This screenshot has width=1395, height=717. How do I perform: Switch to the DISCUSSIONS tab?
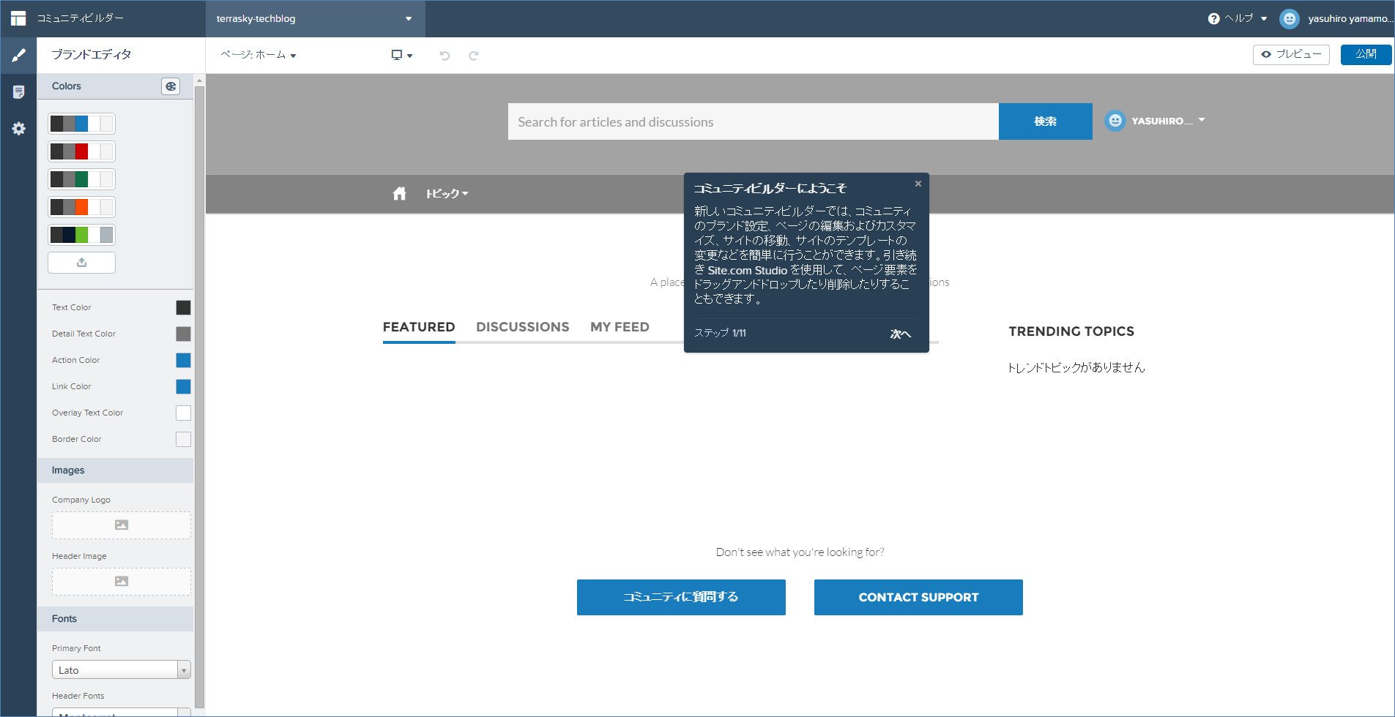[522, 327]
